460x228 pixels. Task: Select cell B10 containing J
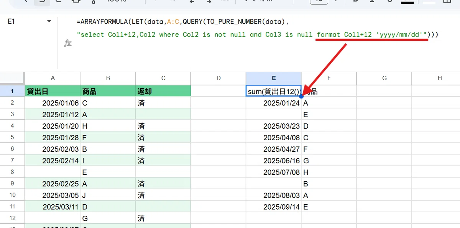click(108, 195)
